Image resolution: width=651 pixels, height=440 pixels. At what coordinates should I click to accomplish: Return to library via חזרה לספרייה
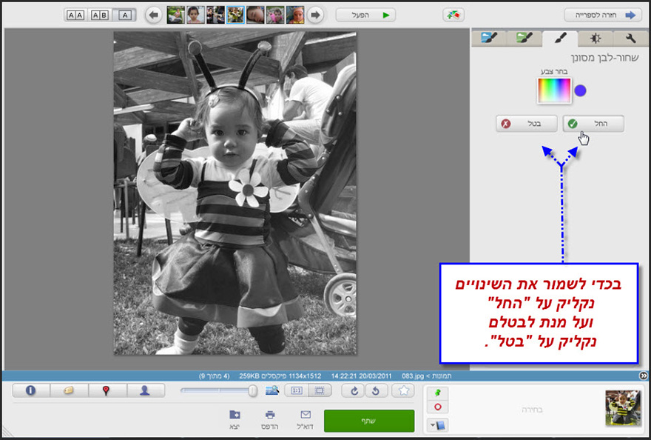[603, 14]
